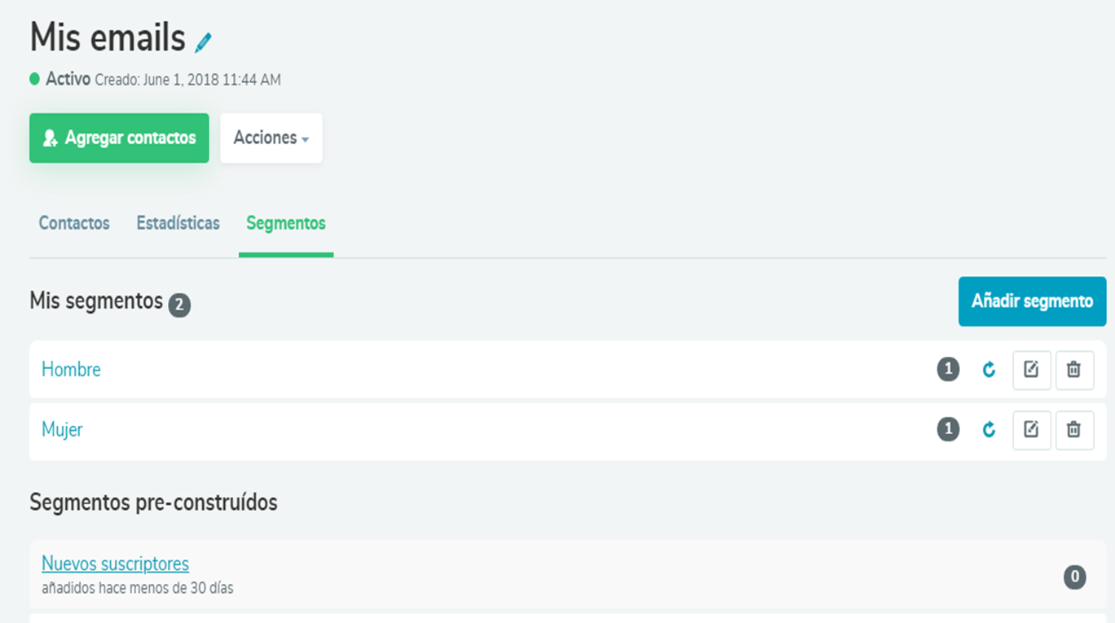The image size is (1115, 623).
Task: Click the pencil icon beside Mis emails
Action: point(203,42)
